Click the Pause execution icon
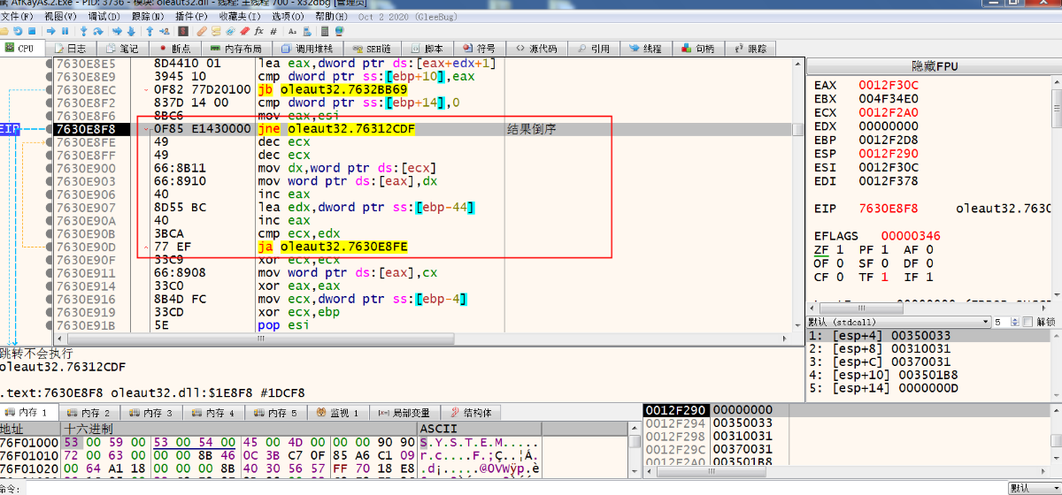The width and height of the screenshot is (1062, 495). [x=65, y=31]
